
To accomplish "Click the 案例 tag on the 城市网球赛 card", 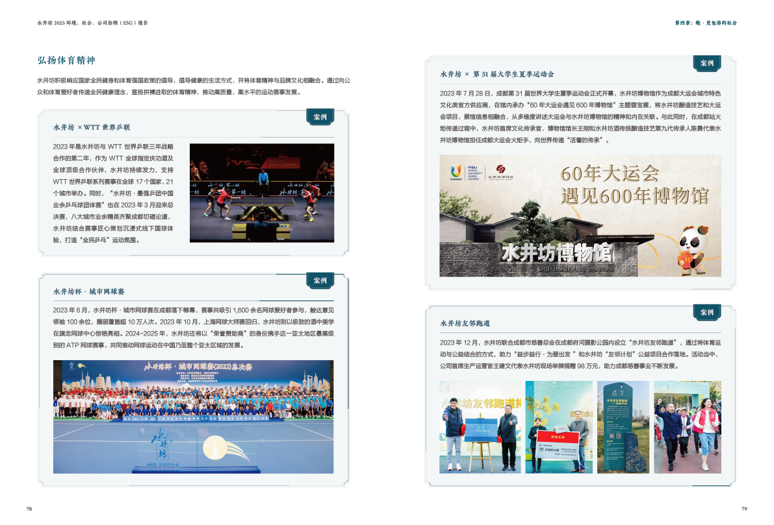I will coord(320,280).
